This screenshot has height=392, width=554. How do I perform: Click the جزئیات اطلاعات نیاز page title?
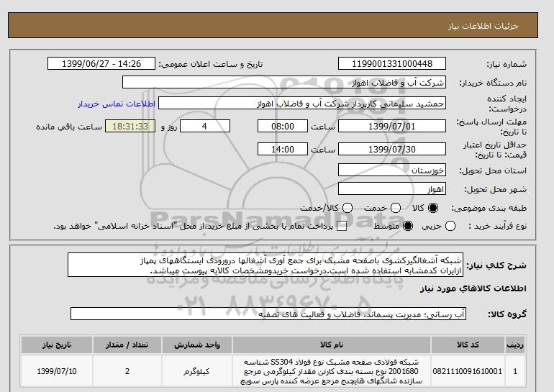tap(483, 26)
